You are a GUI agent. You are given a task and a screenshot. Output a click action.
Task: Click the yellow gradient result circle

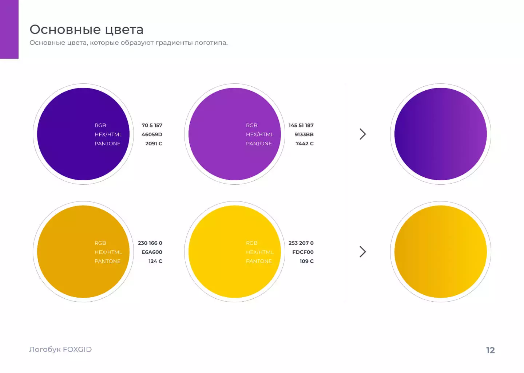441,252
